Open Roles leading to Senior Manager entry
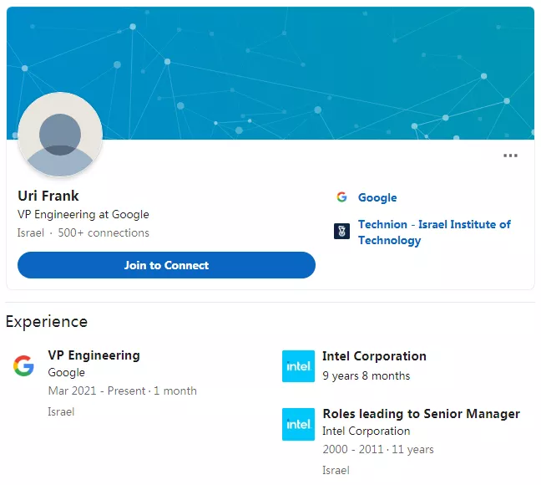This screenshot has width=541, height=485. [421, 413]
